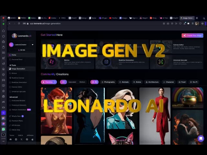Open the red dress woman thumbnail
Screen dimensions: 207x155
tap(155, 116)
